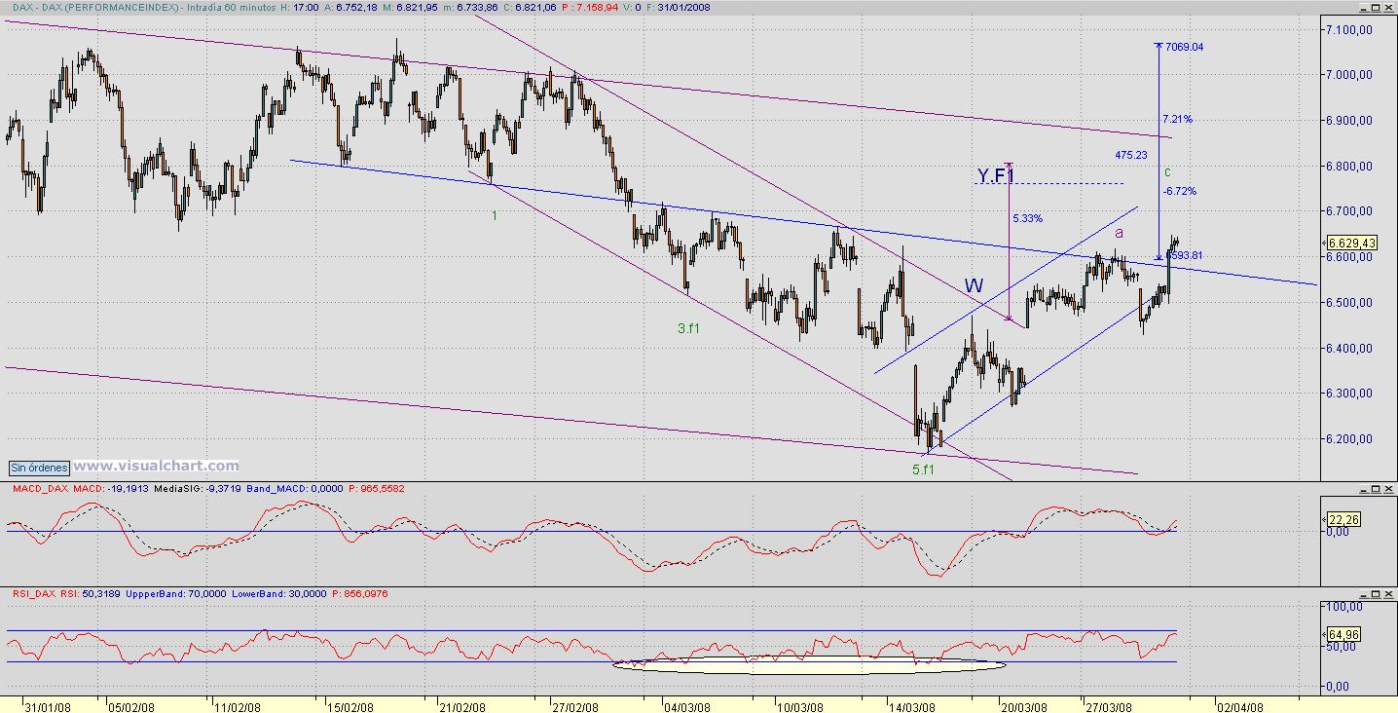
Task: Select the "H: 17:00" header value
Action: (299, 7)
